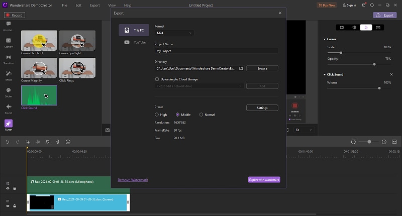
Task: Select the Crop tool in timeline toolbar
Action: (28, 142)
